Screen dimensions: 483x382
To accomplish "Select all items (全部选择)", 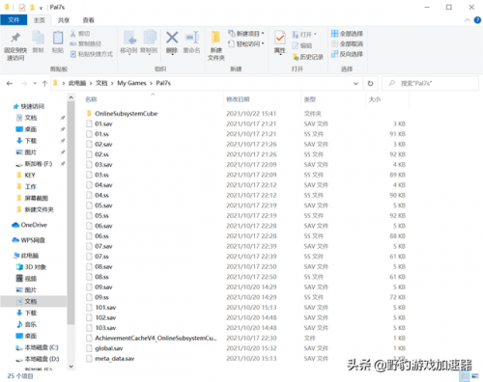I will coord(347,34).
